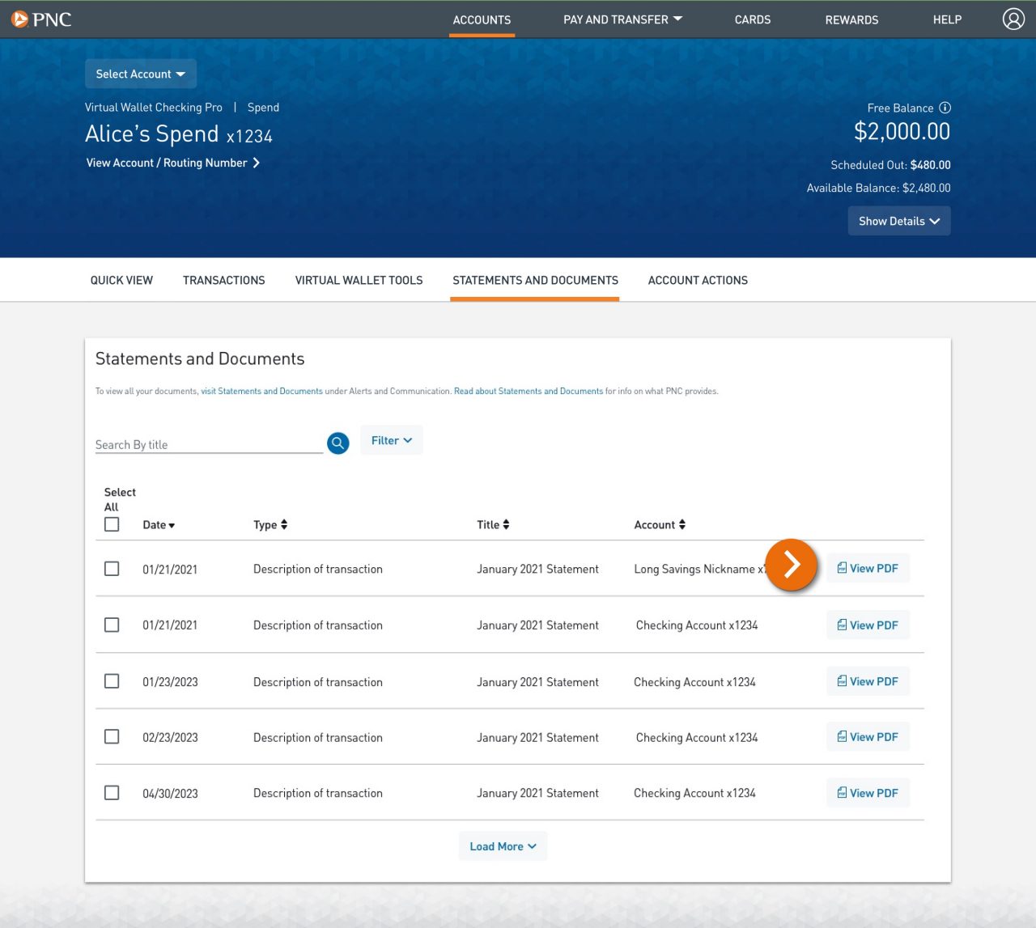Check the Long Savings statement row checkbox
1036x928 pixels.
[x=112, y=568]
